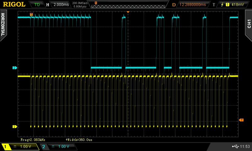Click the 5.60M pts memory depth readout
Image resolution: width=252 pixels, height=151 pixels.
[x=80, y=7]
